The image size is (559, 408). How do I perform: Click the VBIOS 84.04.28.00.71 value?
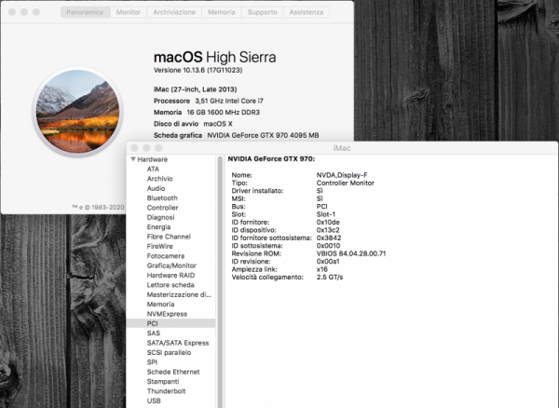click(351, 253)
